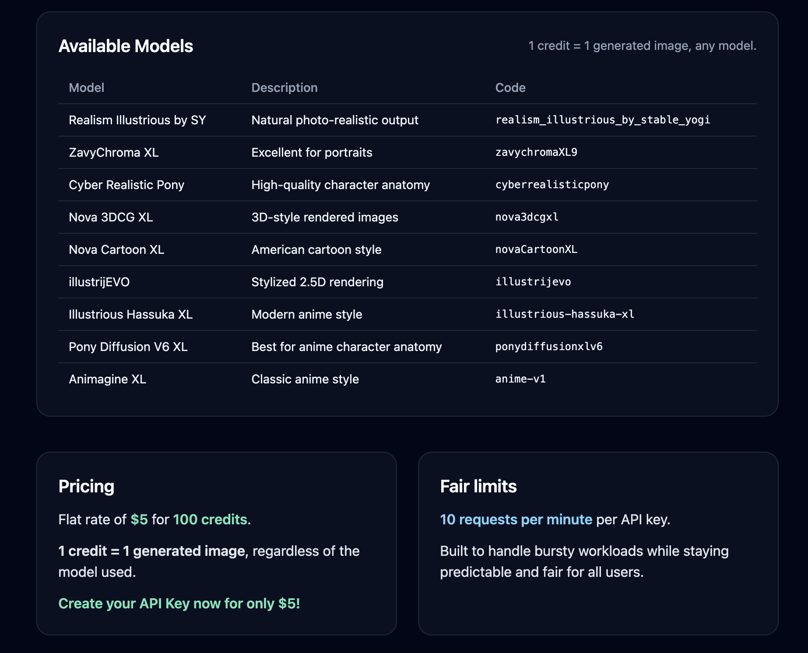Click the Animagine XL model name
This screenshot has height=653, width=808.
pos(107,379)
